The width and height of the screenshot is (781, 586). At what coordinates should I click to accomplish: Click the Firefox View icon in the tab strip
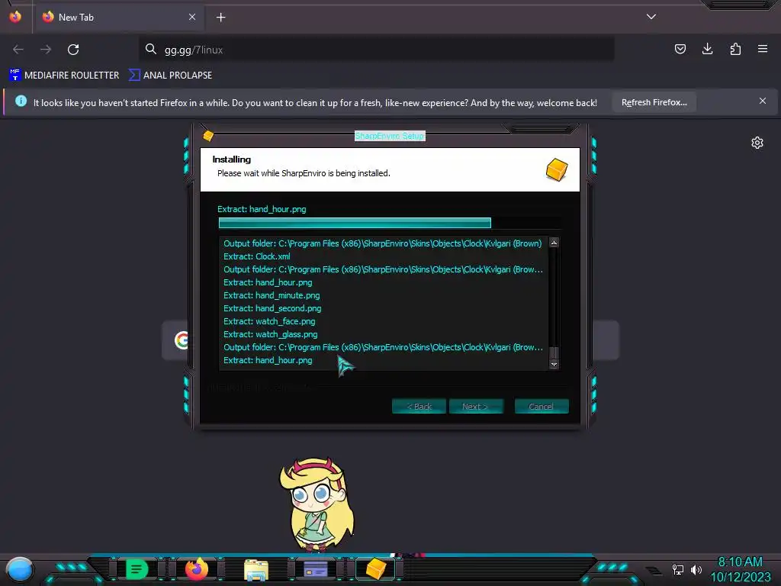(x=15, y=17)
